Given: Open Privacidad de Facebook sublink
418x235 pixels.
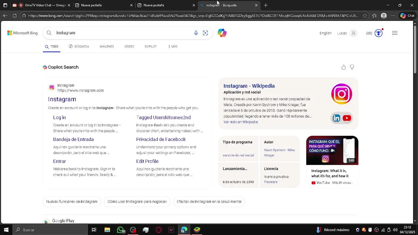Looking at the screenshot, I should [x=161, y=139].
